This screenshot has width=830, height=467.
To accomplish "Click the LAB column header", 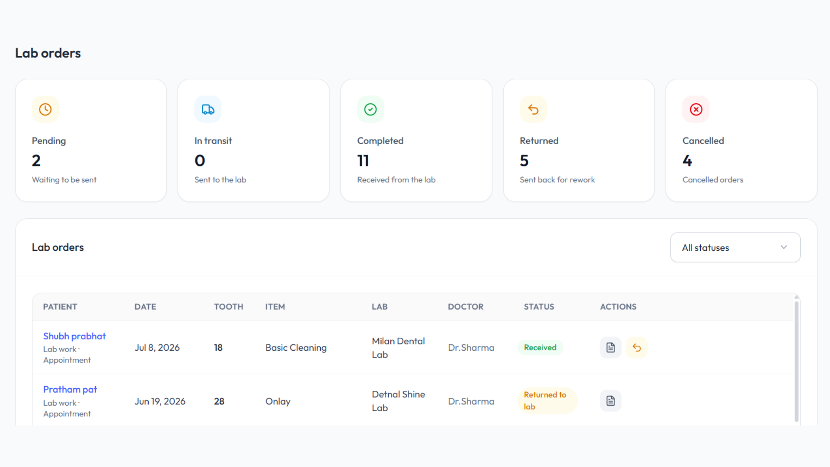I will [x=380, y=307].
